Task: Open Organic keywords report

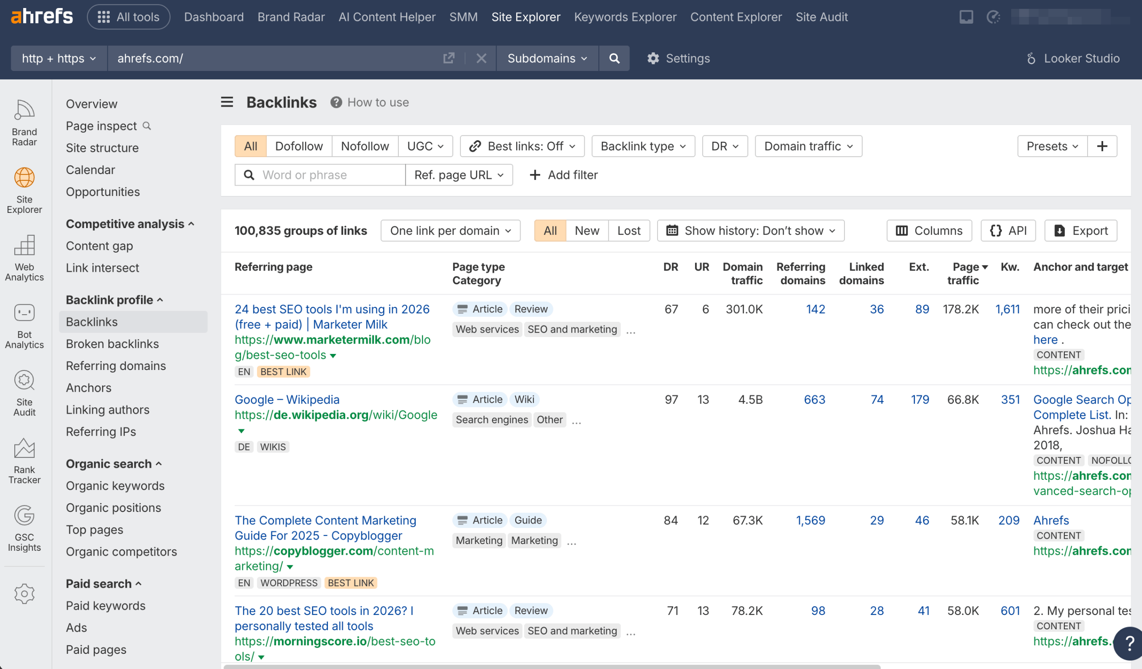Action: (x=115, y=486)
